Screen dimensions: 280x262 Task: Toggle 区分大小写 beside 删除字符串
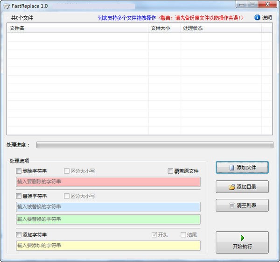click(67, 171)
